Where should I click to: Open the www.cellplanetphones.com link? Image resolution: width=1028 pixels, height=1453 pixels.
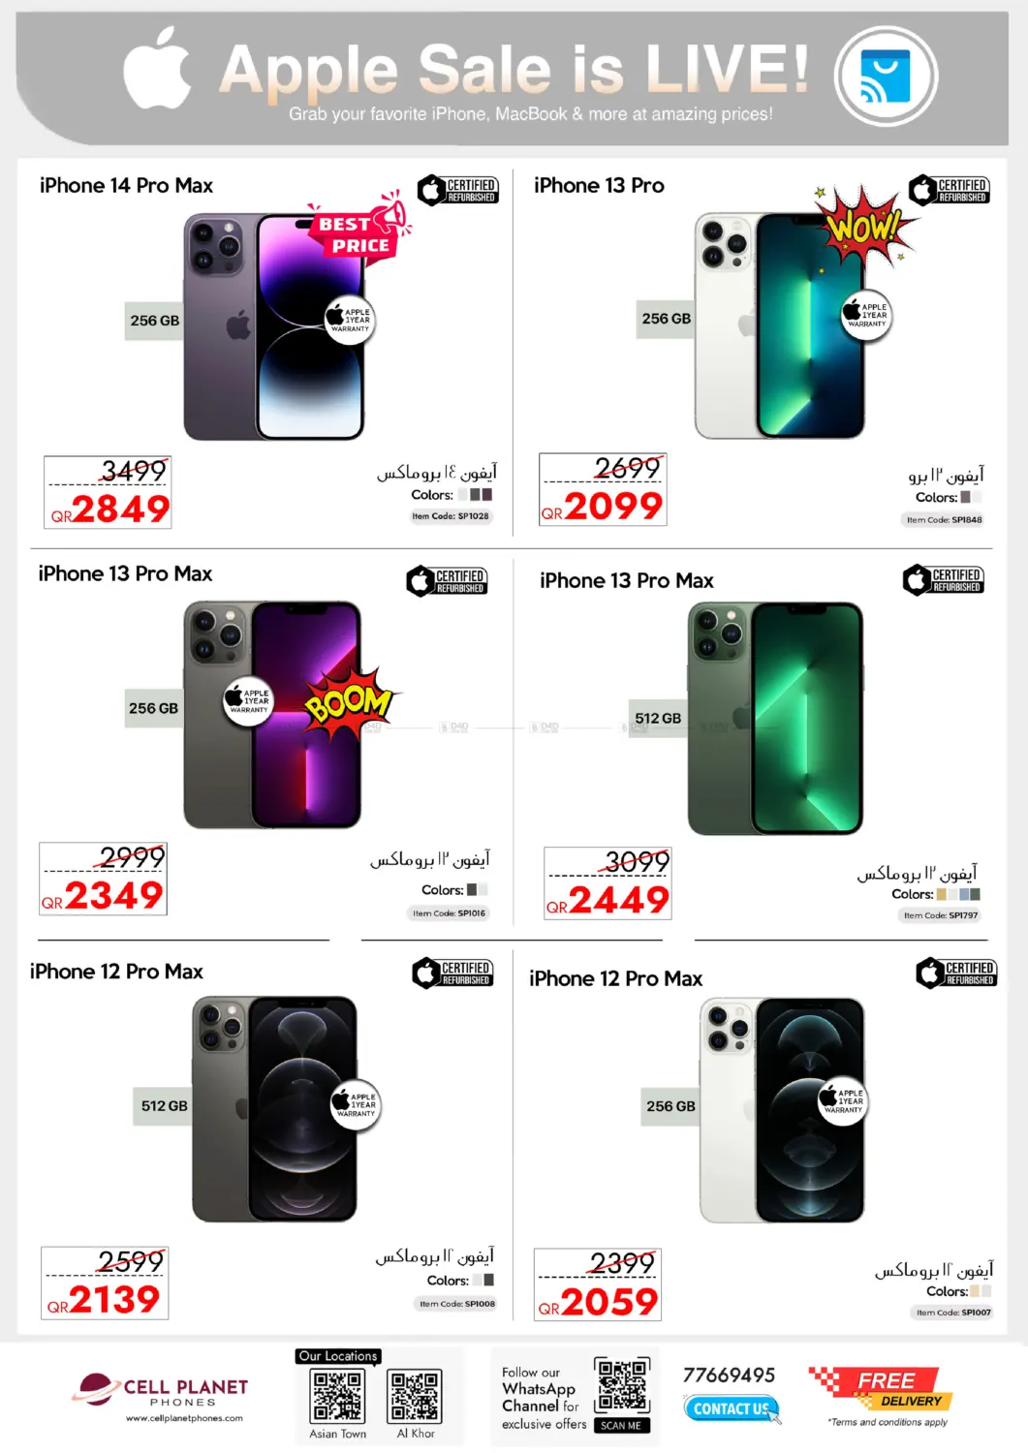click(184, 1418)
